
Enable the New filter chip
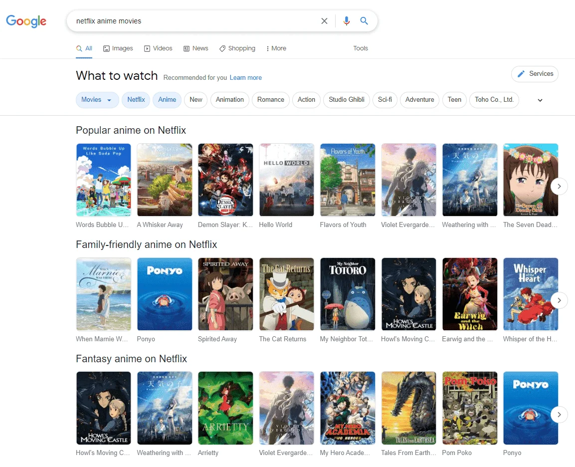click(x=196, y=100)
